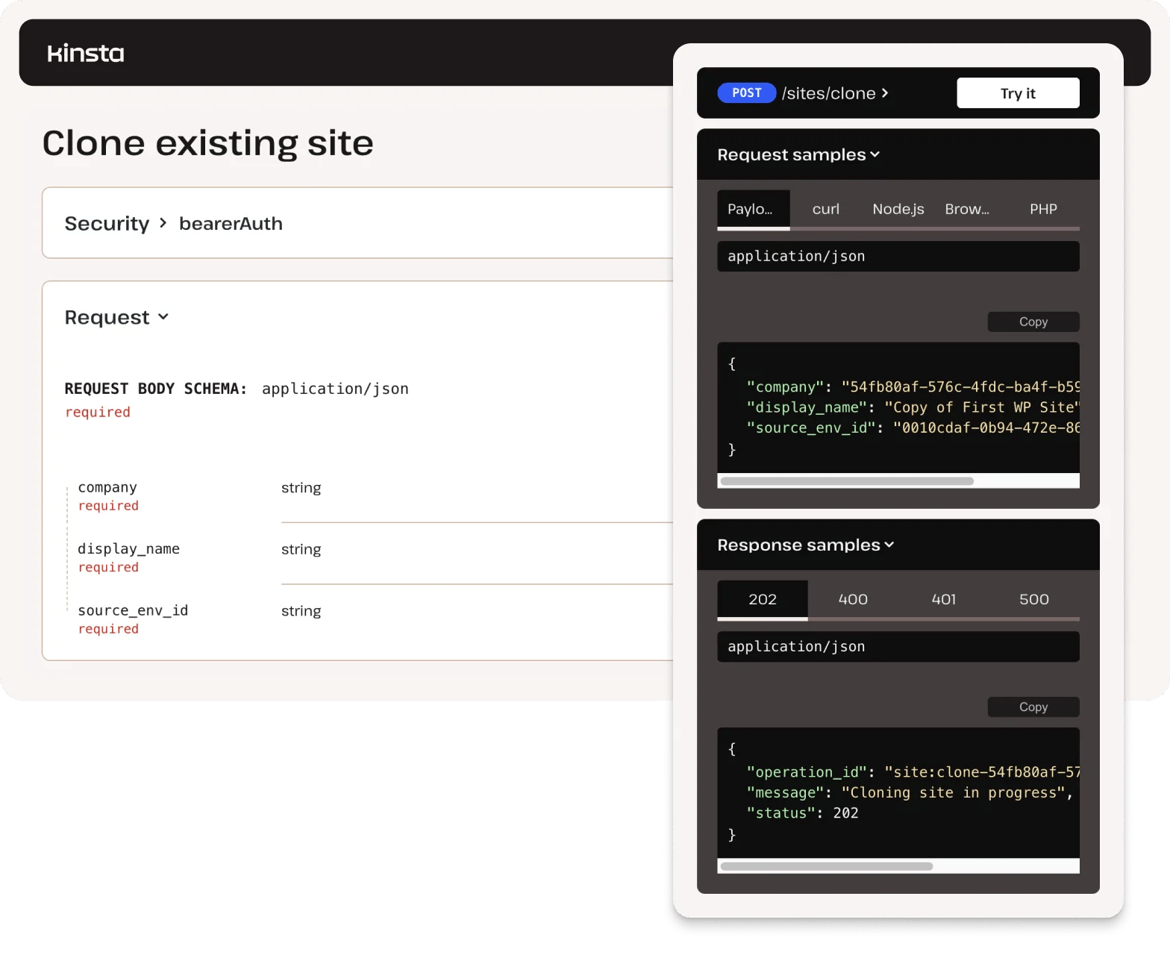Click the Clone existing site heading
1170x955 pixels.
tap(208, 143)
